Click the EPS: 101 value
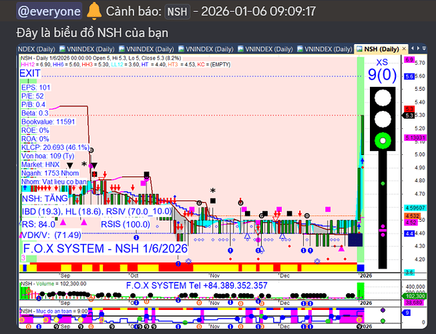This screenshot has height=334, width=436. (35, 88)
